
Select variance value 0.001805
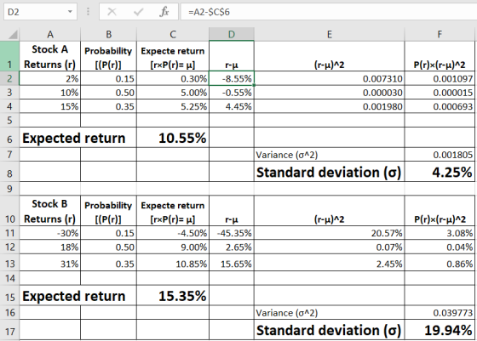pos(440,155)
